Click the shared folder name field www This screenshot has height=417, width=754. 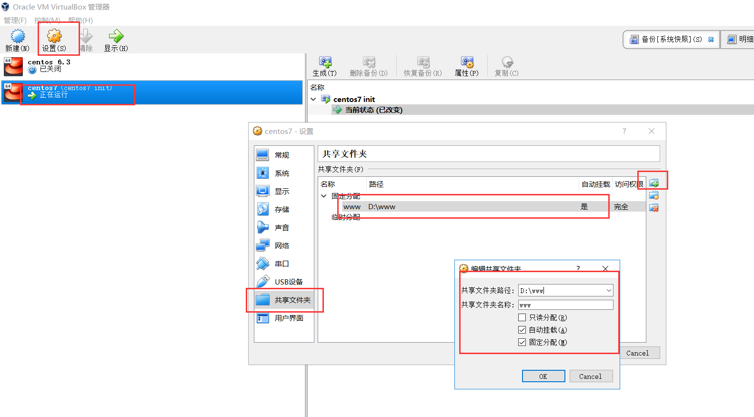[566, 305]
